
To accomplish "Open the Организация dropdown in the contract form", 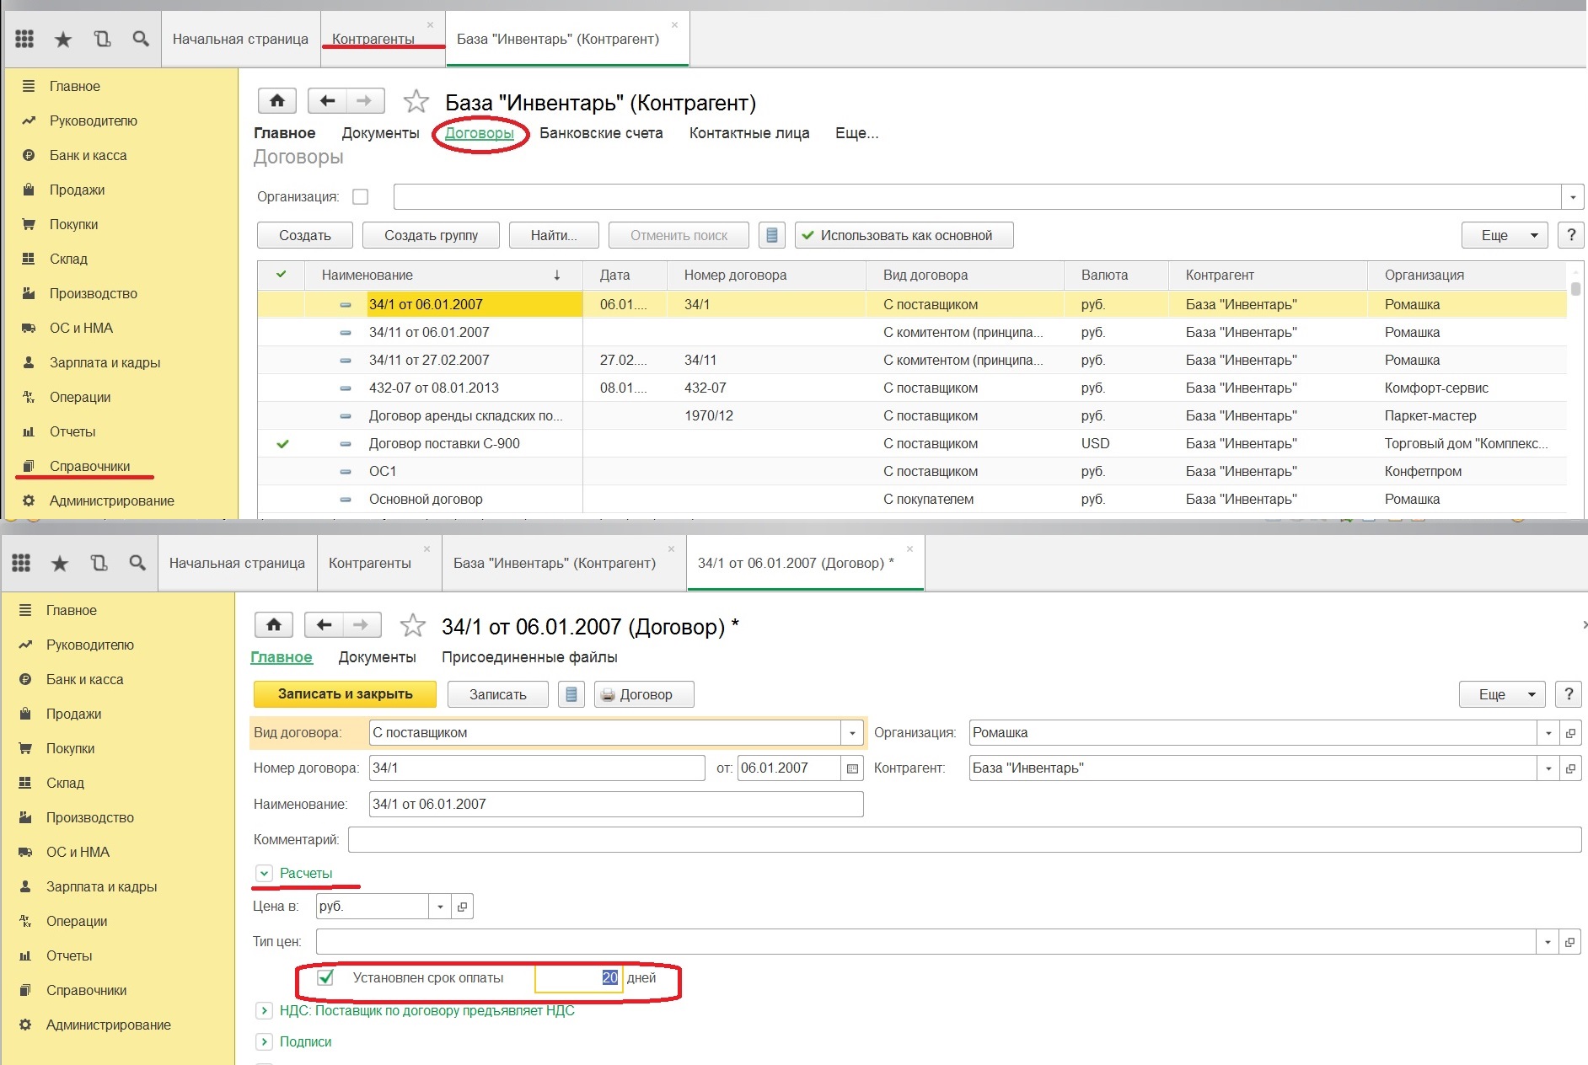I will tap(1548, 733).
